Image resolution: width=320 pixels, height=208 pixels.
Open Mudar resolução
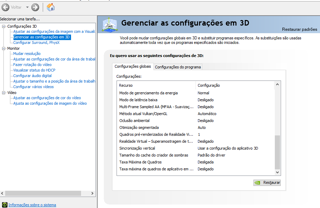pyautogui.click(x=27, y=54)
